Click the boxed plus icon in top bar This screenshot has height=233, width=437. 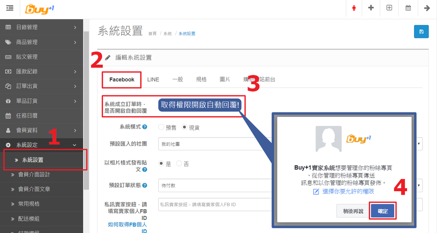(389, 8)
